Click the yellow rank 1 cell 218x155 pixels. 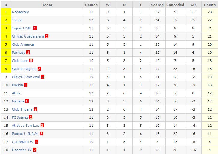pos(6,12)
